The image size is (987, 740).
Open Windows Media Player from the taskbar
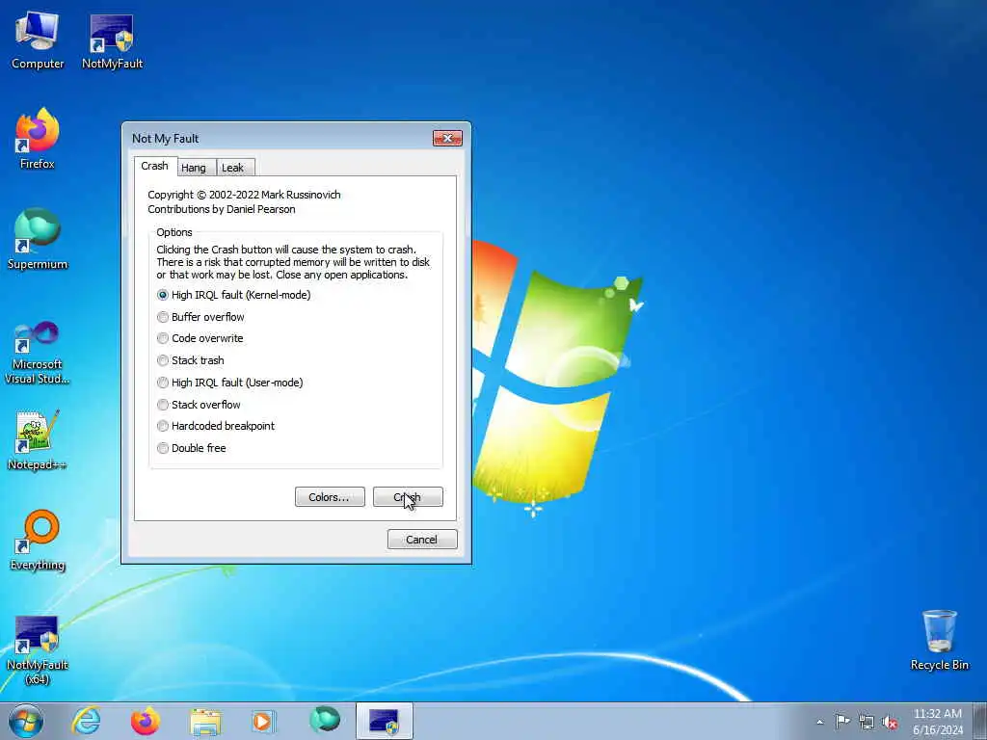tap(264, 721)
